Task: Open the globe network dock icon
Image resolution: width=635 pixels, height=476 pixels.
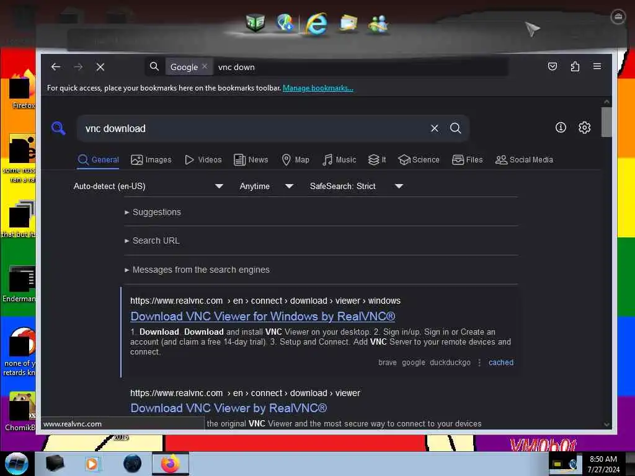Action: (285, 22)
